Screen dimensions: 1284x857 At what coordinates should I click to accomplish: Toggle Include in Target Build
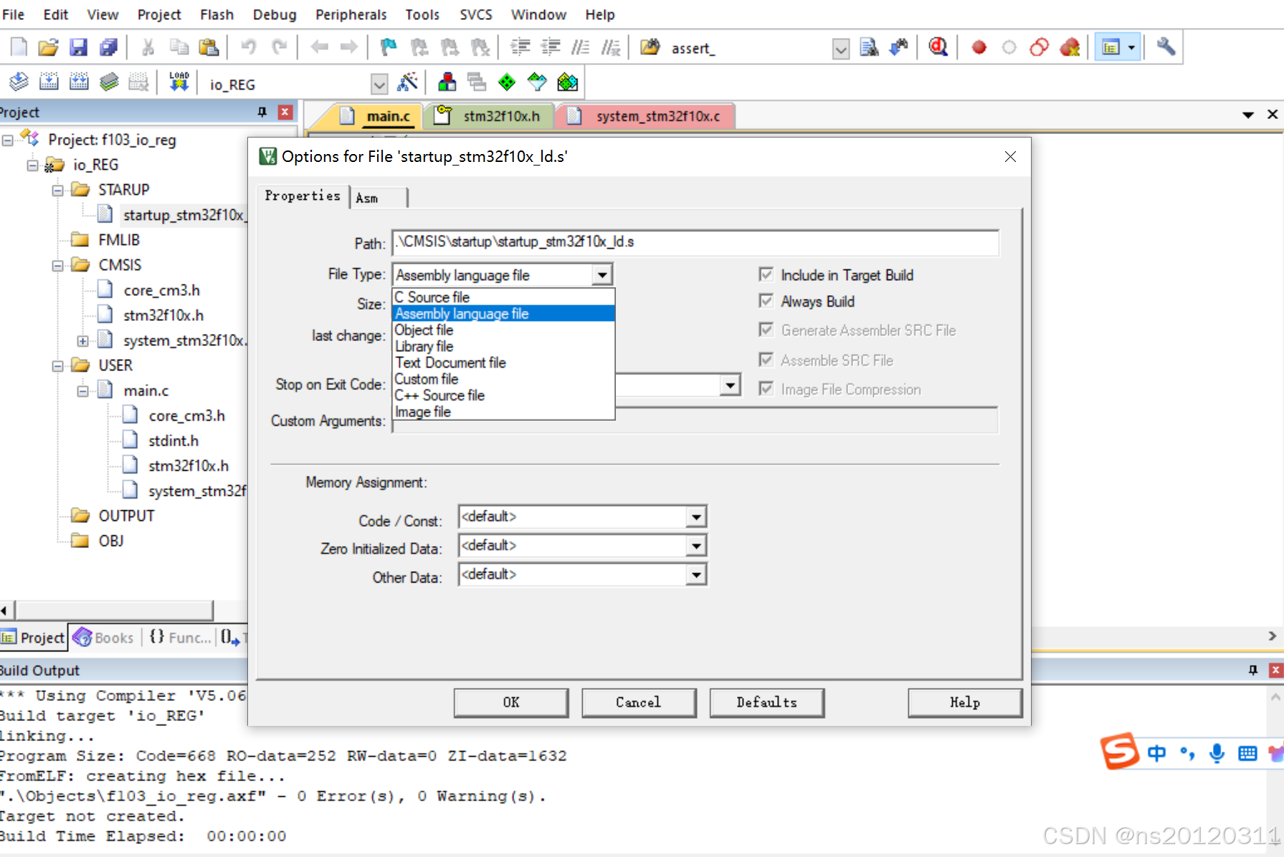click(x=766, y=274)
